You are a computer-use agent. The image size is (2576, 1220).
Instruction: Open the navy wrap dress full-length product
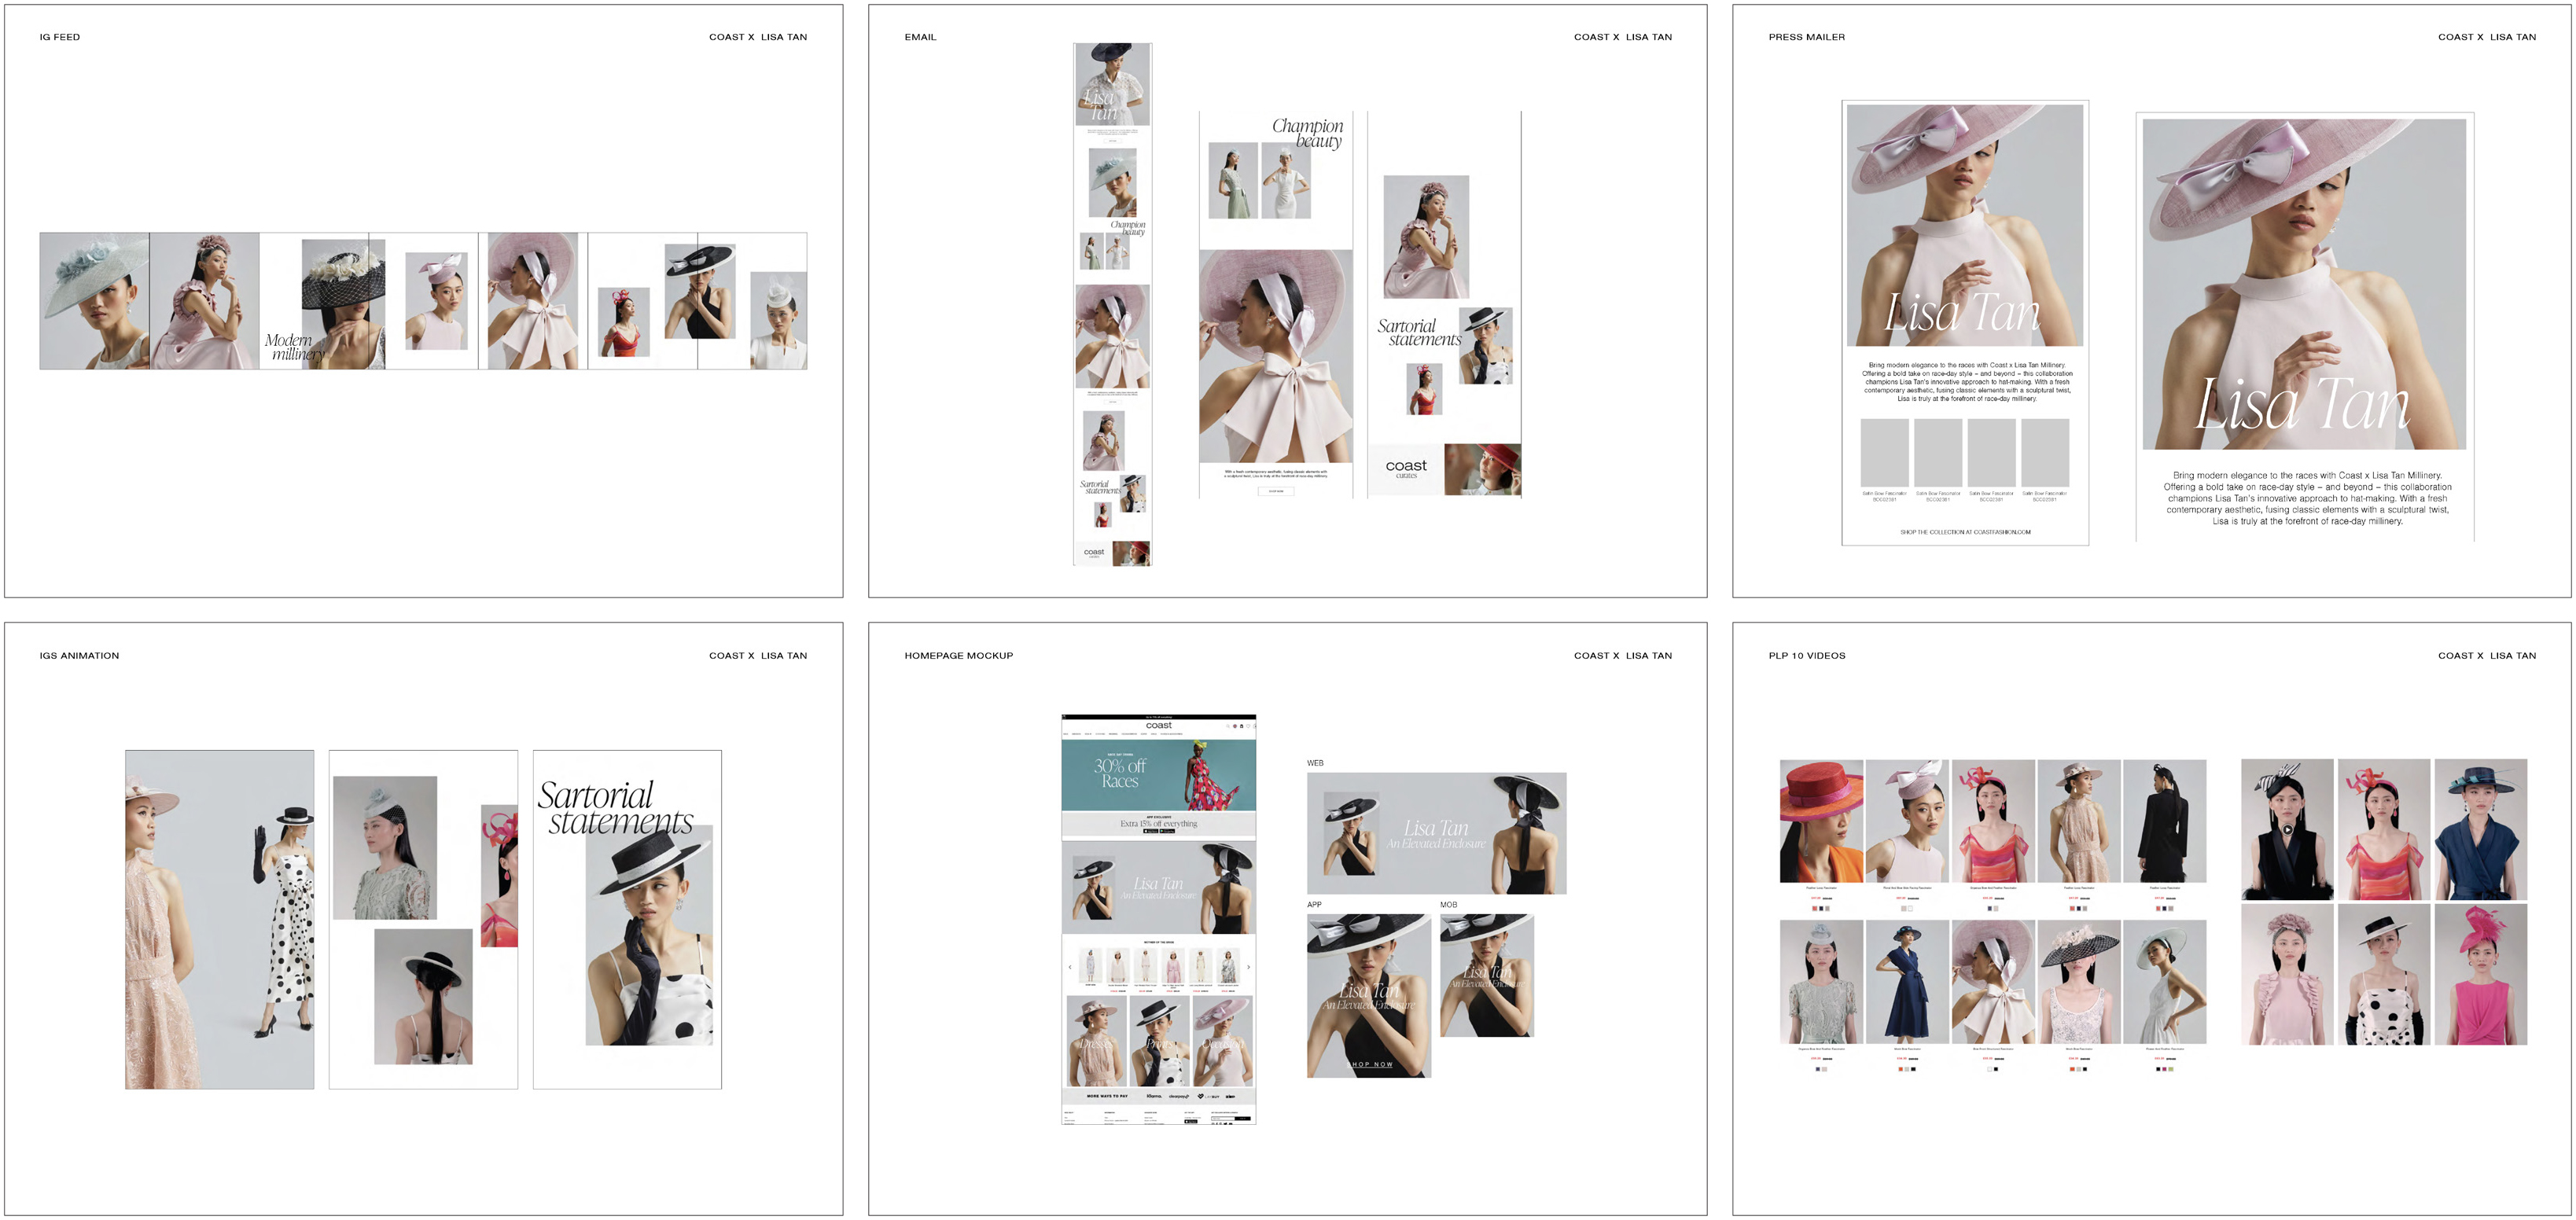tap(1907, 982)
